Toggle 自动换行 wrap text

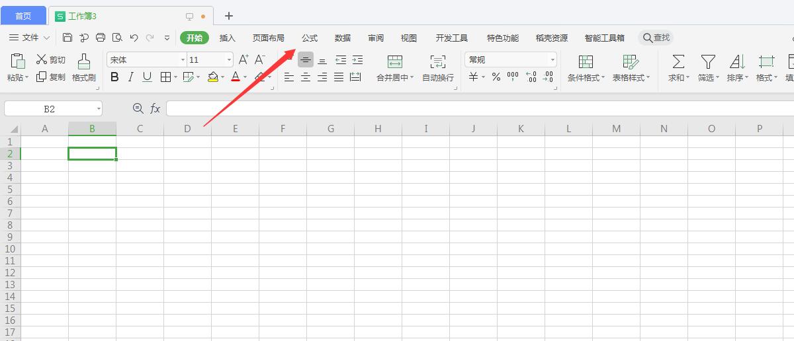point(438,69)
